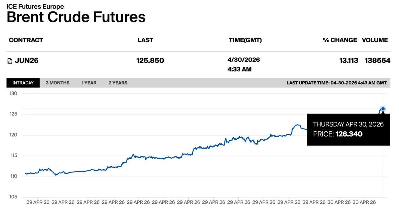Switch to the 2 YEARS tab
Viewport: 399px width, 209px height.
pyautogui.click(x=118, y=83)
